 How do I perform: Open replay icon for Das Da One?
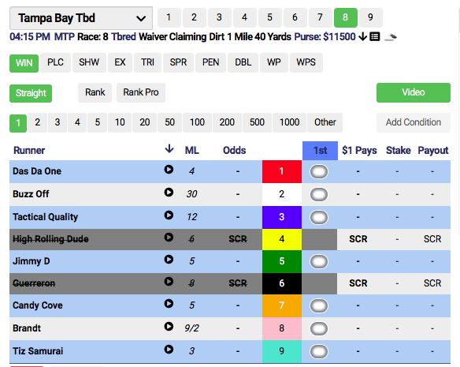click(x=169, y=170)
